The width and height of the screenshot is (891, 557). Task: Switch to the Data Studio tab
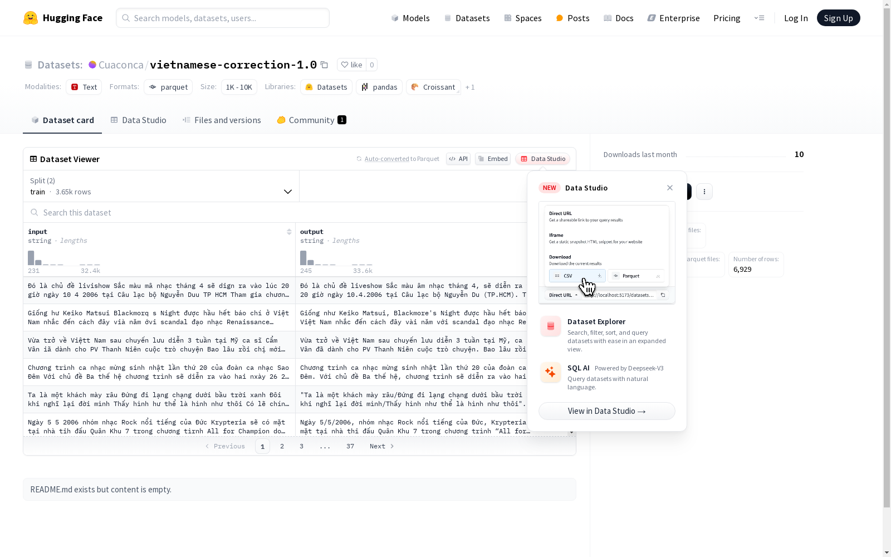138,120
